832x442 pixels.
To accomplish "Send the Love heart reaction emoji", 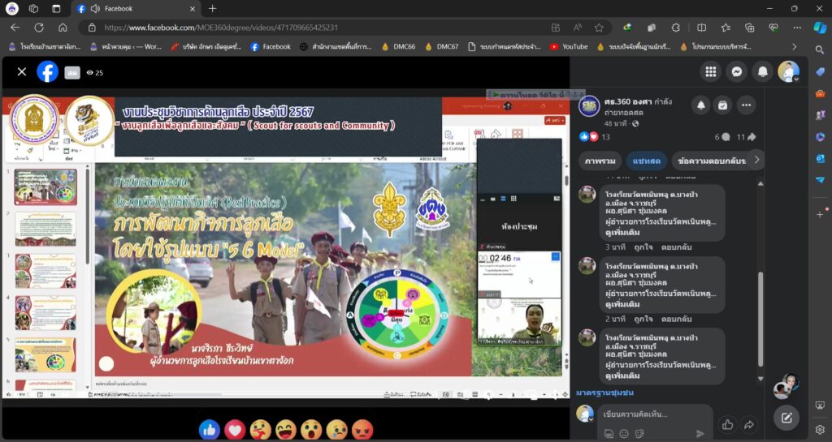I will point(235,430).
